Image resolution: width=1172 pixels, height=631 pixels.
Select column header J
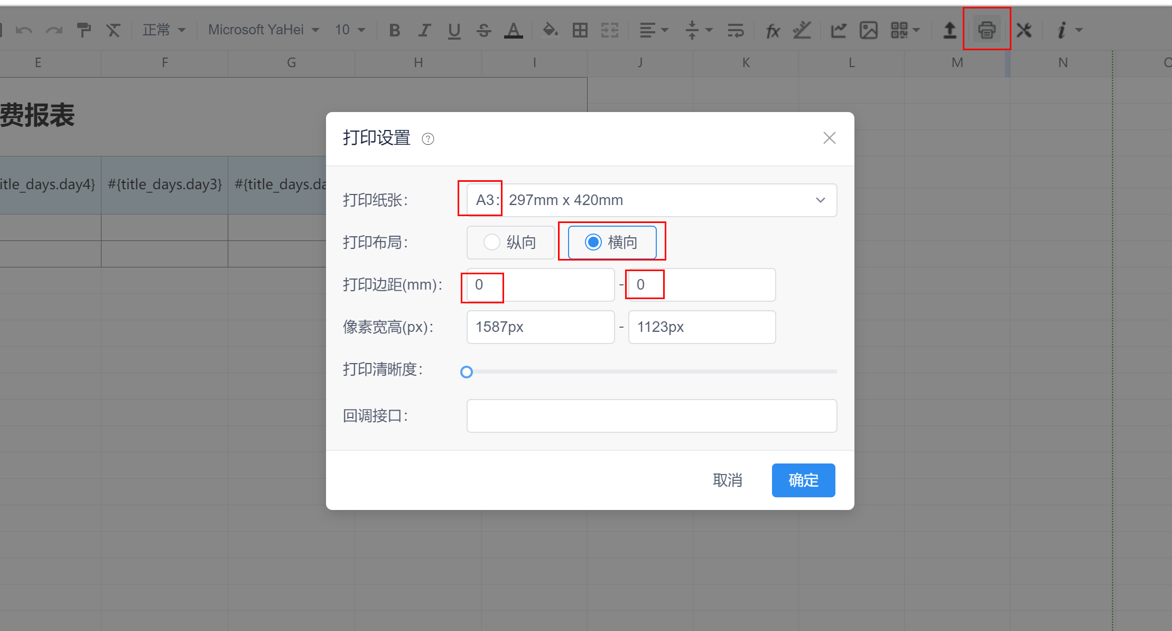(640, 63)
